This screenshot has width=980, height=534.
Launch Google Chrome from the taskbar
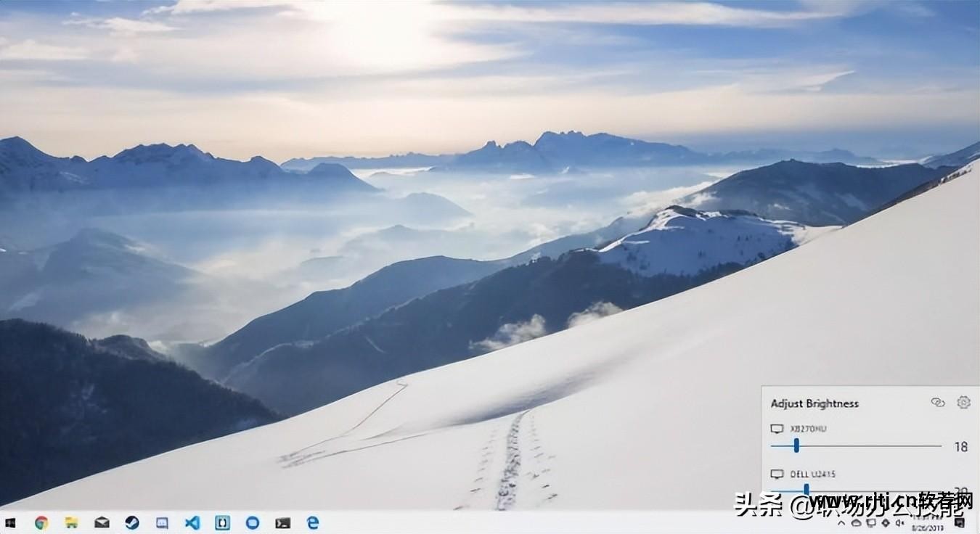41,522
